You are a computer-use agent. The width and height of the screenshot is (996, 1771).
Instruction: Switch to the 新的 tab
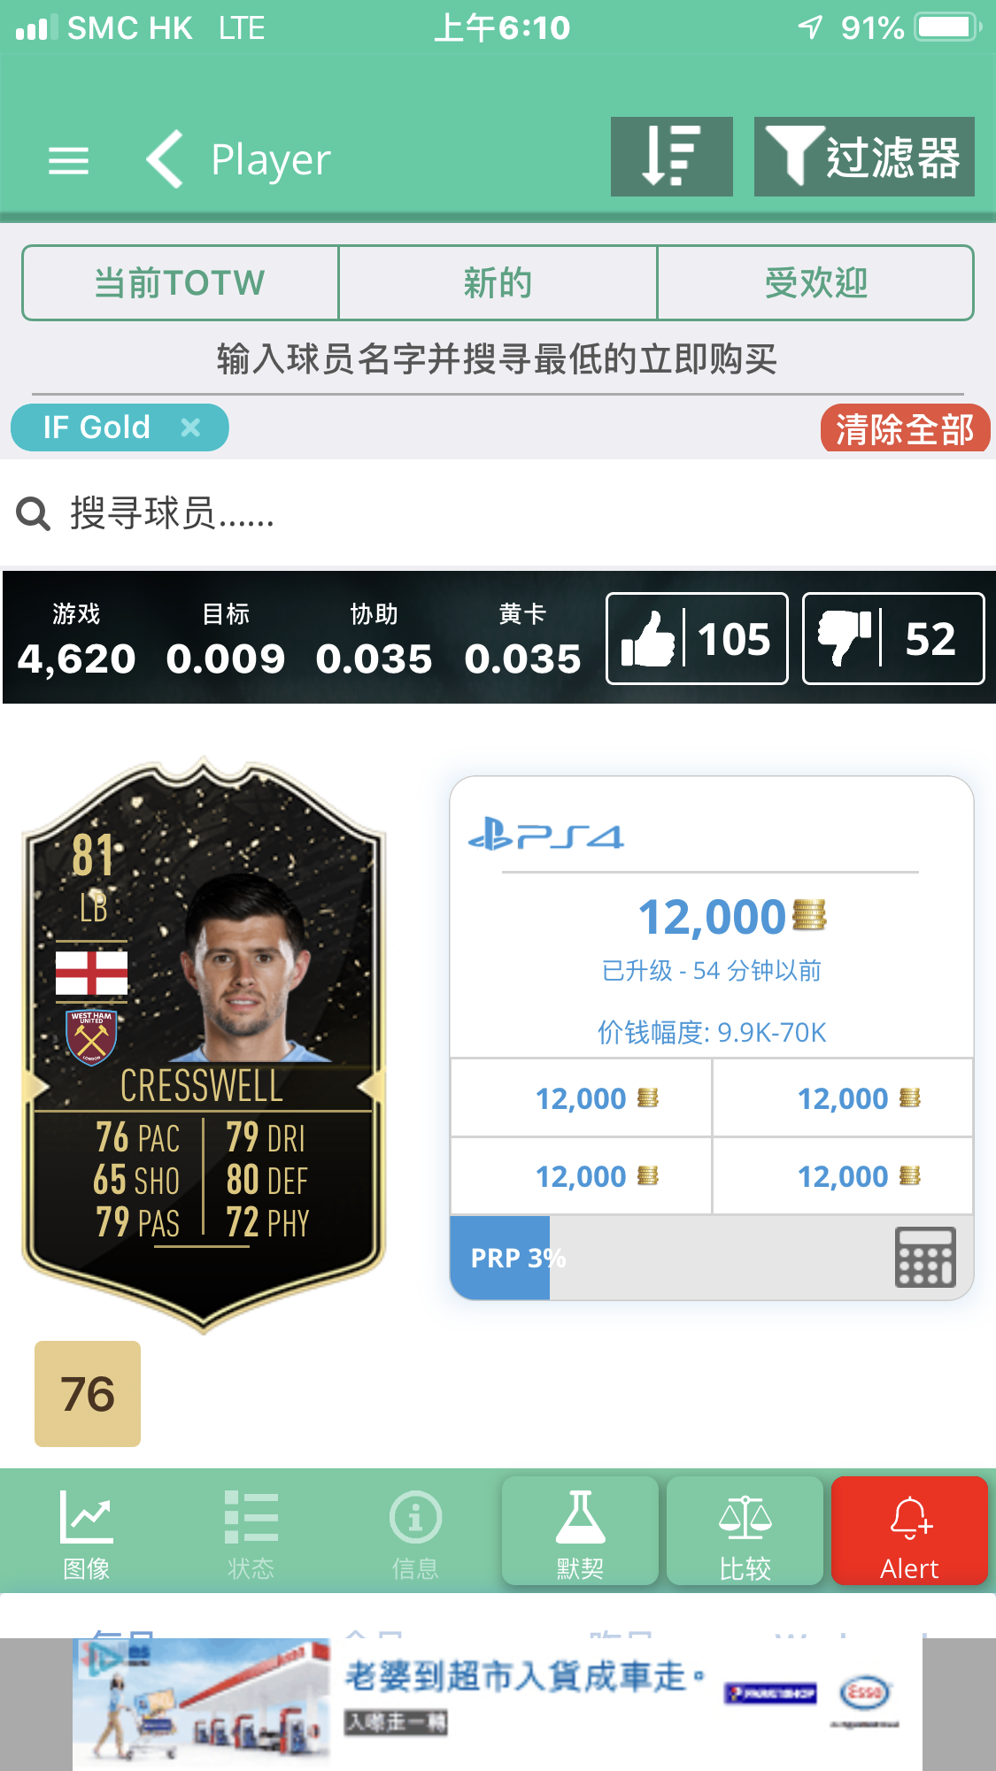tap(498, 283)
